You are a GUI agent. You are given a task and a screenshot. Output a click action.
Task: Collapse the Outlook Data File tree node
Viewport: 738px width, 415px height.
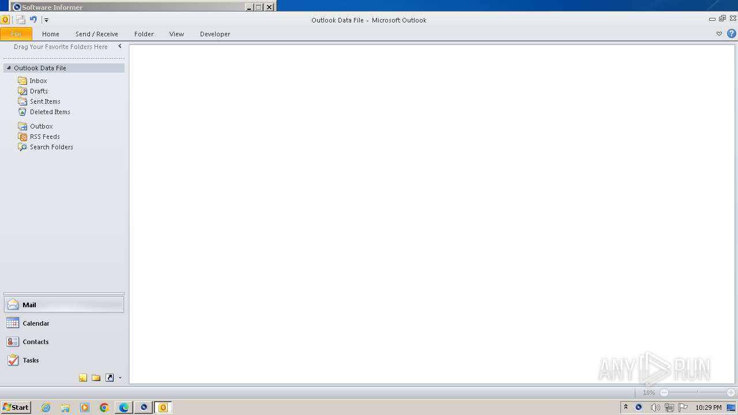tap(9, 68)
